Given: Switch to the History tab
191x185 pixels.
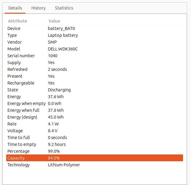Looking at the screenshot, I should click(38, 8).
